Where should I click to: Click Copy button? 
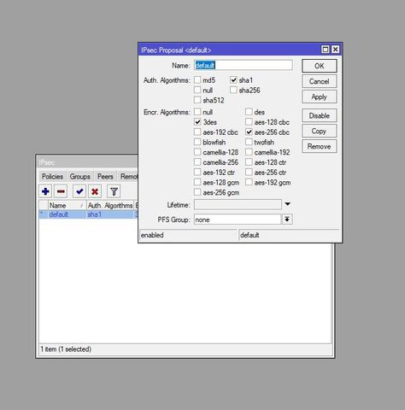[x=320, y=131]
